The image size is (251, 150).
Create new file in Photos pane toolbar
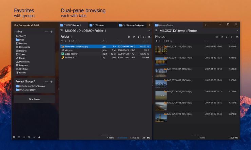click(x=223, y=37)
